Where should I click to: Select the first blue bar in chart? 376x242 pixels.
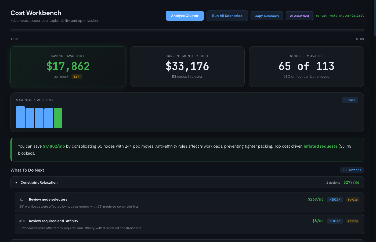(x=20, y=117)
